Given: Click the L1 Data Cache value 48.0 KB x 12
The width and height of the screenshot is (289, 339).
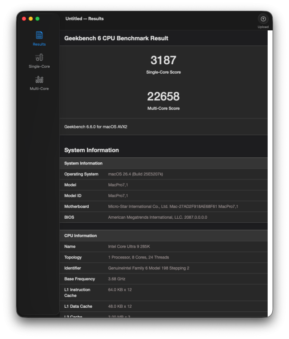Looking at the screenshot, I should point(120,306).
